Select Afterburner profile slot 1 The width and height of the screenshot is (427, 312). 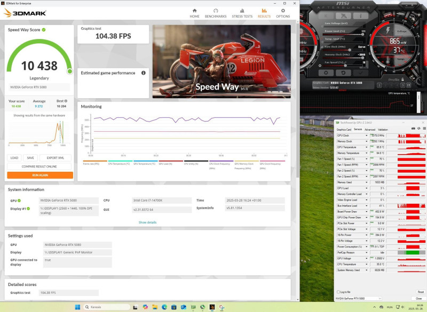(x=379, y=85)
